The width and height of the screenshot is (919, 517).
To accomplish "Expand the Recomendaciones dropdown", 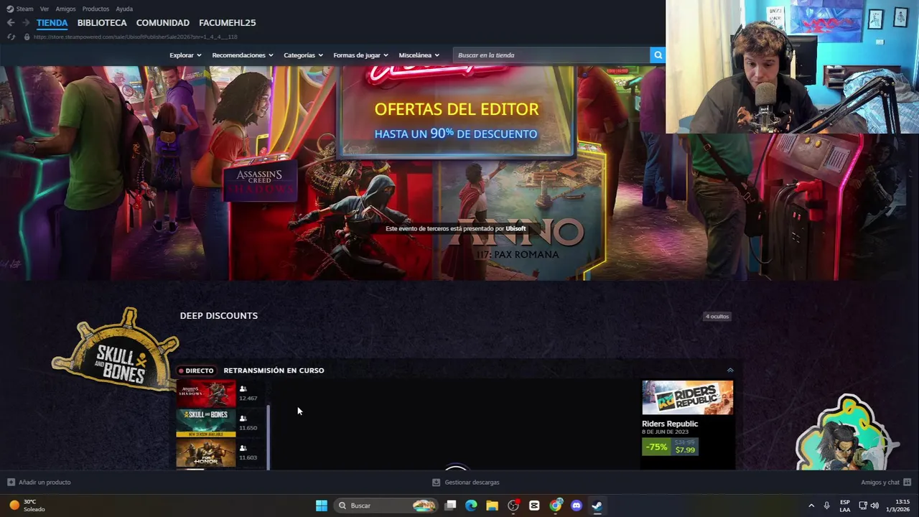I will 243,55.
